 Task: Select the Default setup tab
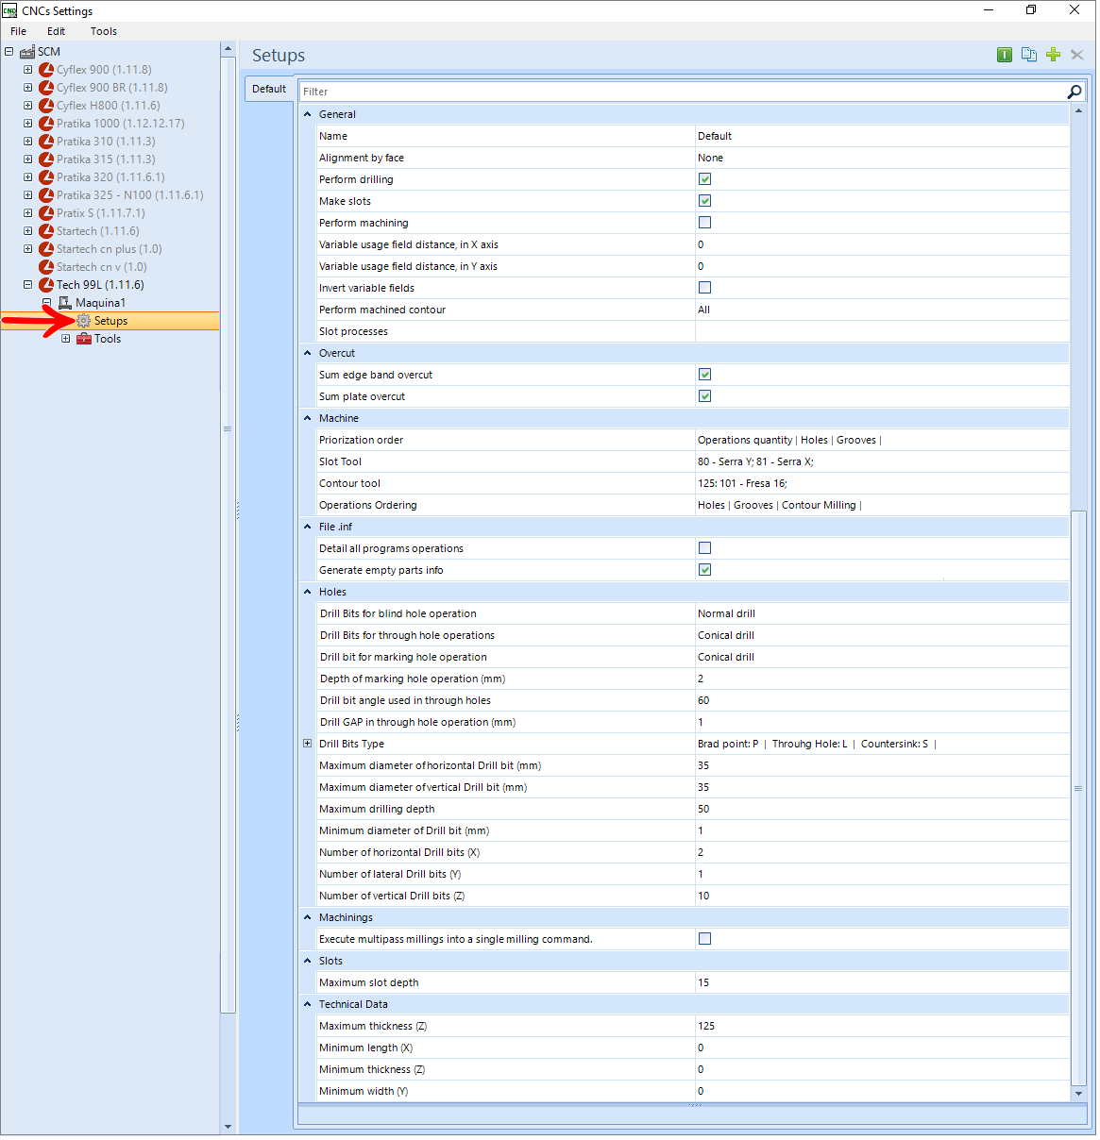[269, 89]
